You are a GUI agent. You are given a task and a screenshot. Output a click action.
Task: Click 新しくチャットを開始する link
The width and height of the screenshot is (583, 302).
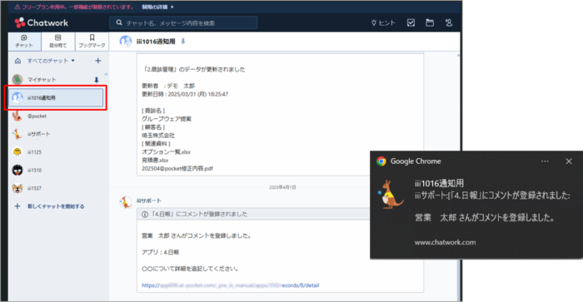pyautogui.click(x=56, y=206)
